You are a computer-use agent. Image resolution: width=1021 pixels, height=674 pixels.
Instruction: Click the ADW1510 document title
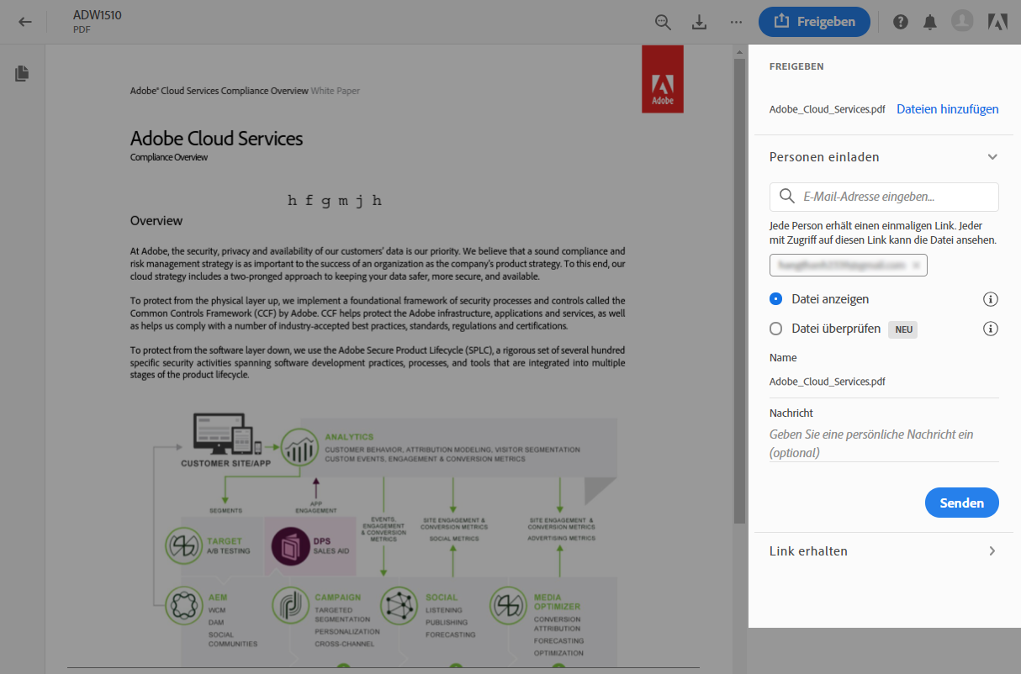pyautogui.click(x=98, y=15)
